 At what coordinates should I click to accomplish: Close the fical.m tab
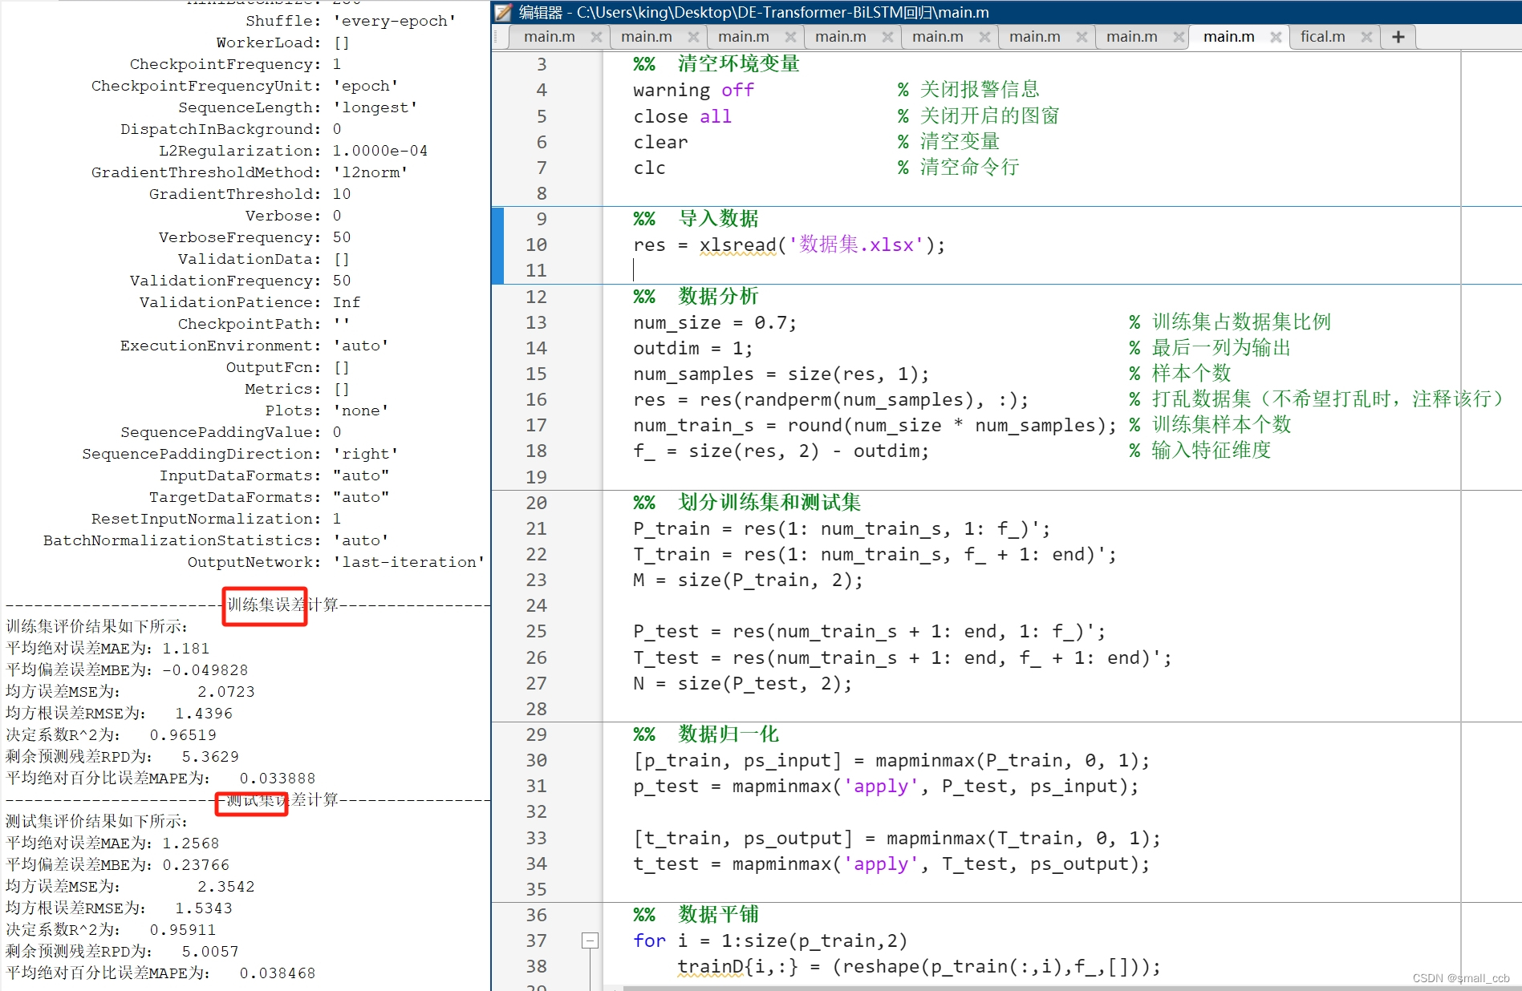(x=1366, y=37)
